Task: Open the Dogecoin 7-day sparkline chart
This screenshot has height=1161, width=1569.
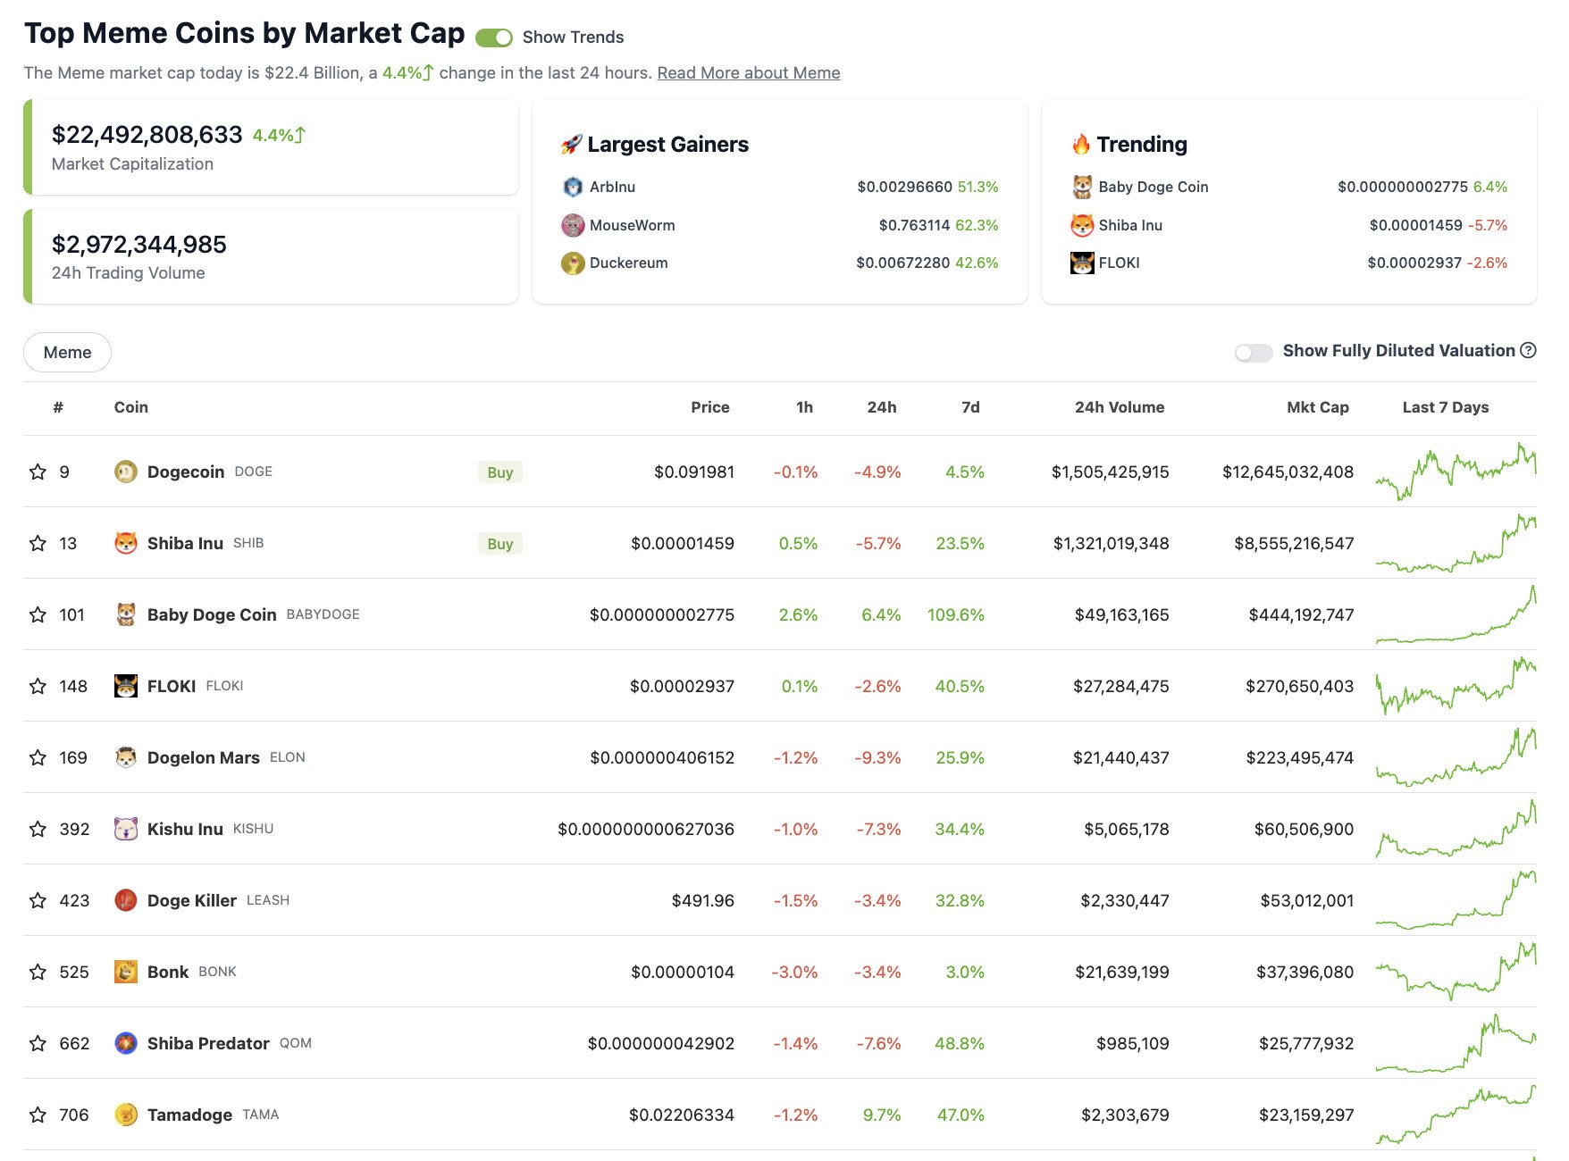Action: click(1456, 472)
